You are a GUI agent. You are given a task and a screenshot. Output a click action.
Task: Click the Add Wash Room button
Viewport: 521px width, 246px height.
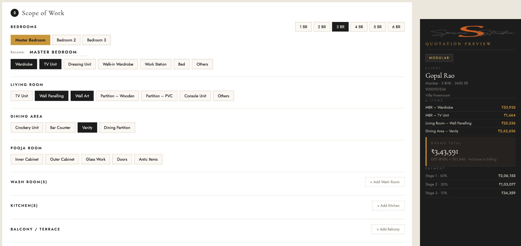pyautogui.click(x=384, y=182)
